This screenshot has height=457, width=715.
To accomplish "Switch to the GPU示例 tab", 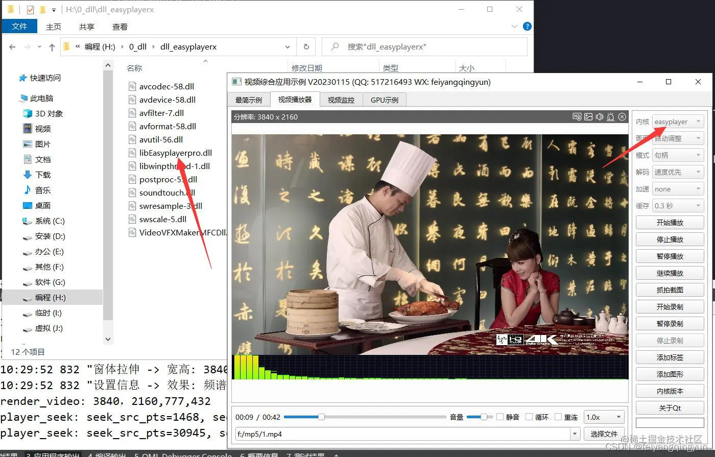I will pyautogui.click(x=384, y=100).
